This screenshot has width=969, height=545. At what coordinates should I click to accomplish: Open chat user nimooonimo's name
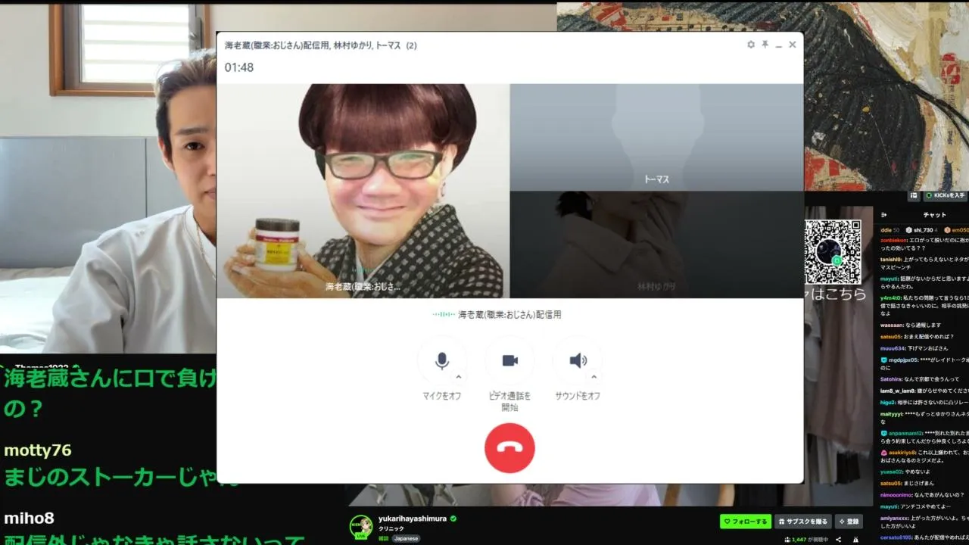coord(896,494)
